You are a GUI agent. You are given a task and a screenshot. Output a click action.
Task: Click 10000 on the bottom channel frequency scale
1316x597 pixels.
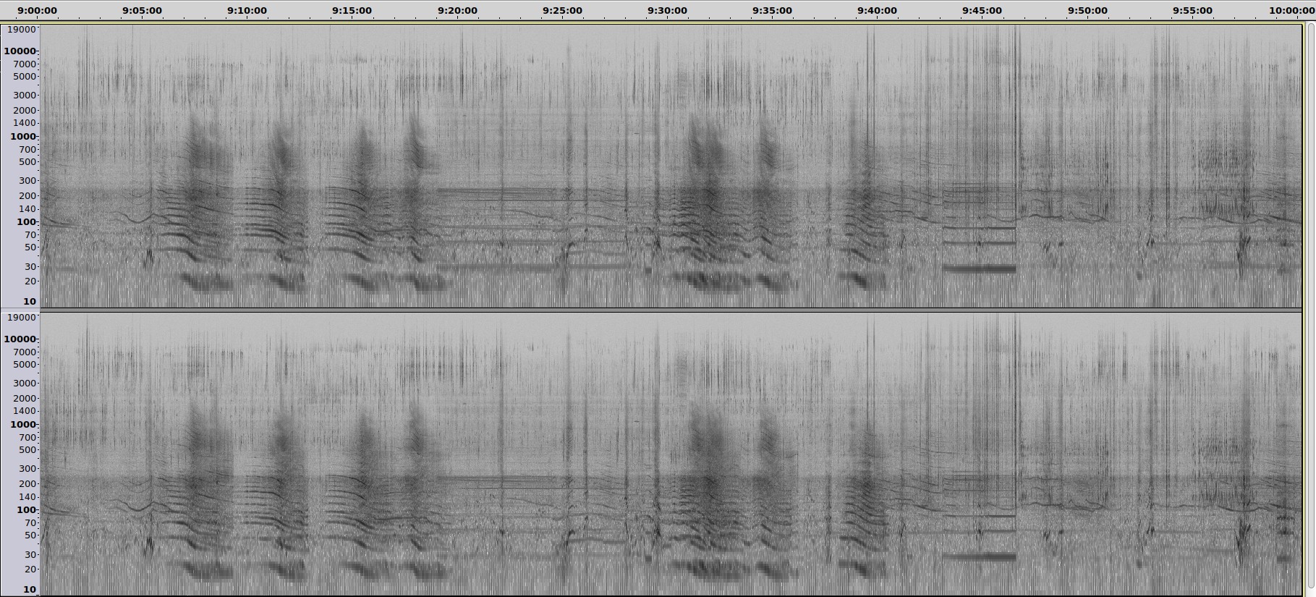pyautogui.click(x=20, y=339)
